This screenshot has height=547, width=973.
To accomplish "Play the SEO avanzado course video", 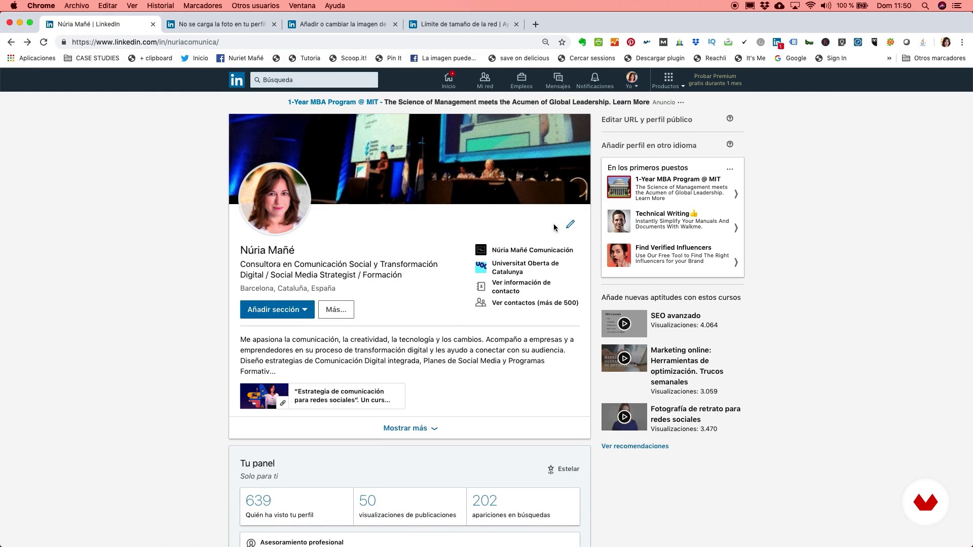I will (x=624, y=324).
